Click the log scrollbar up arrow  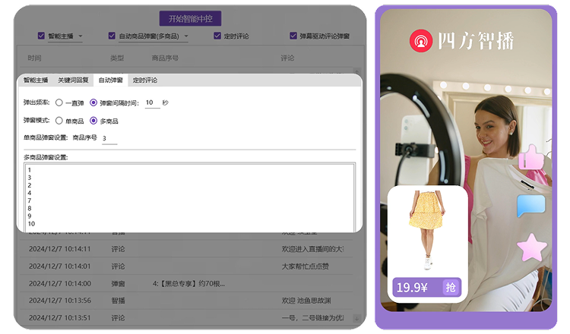[356, 71]
